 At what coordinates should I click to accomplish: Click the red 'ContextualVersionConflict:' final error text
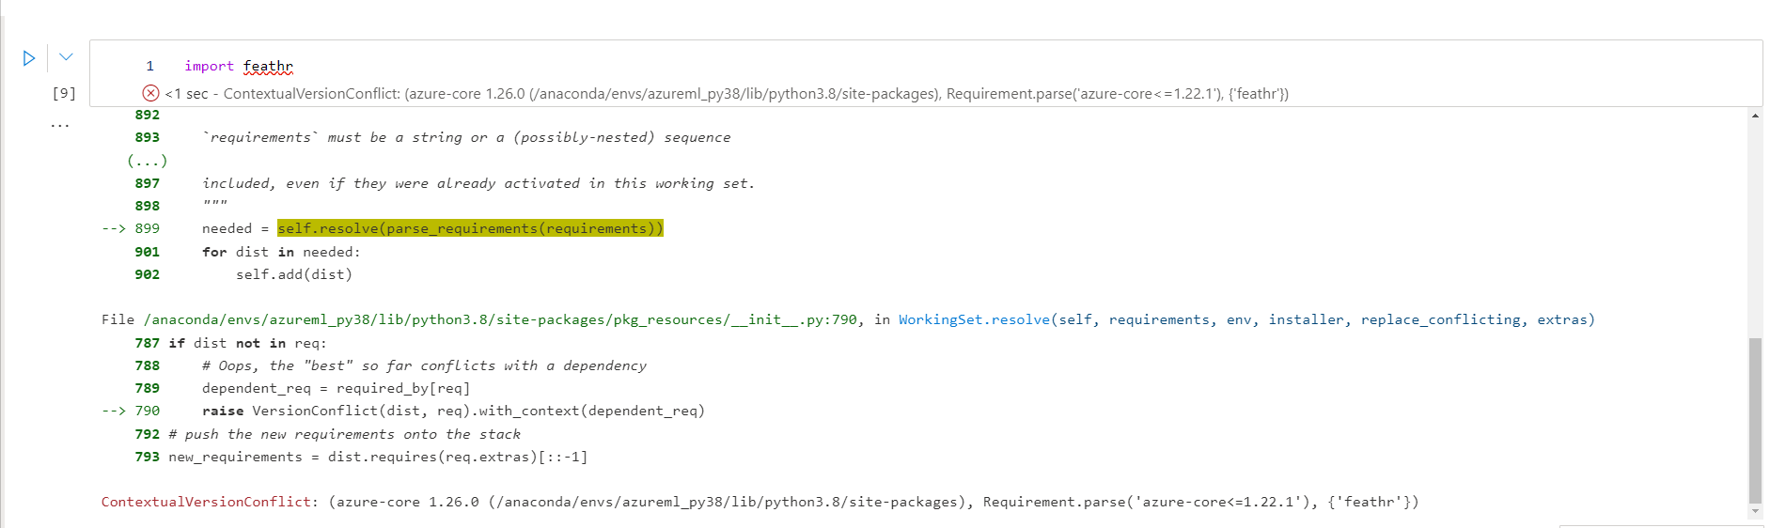coord(210,502)
